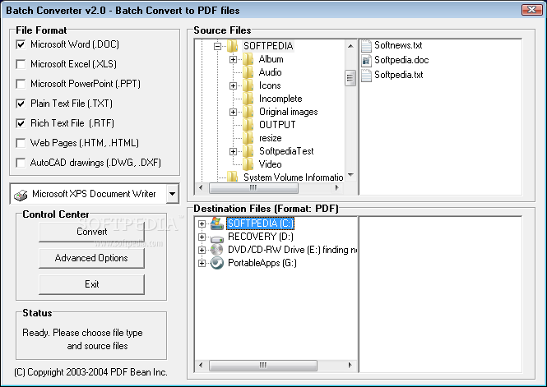Expand the PortableApps (G:) drive
Screen dimensions: 547x387
tap(202, 264)
